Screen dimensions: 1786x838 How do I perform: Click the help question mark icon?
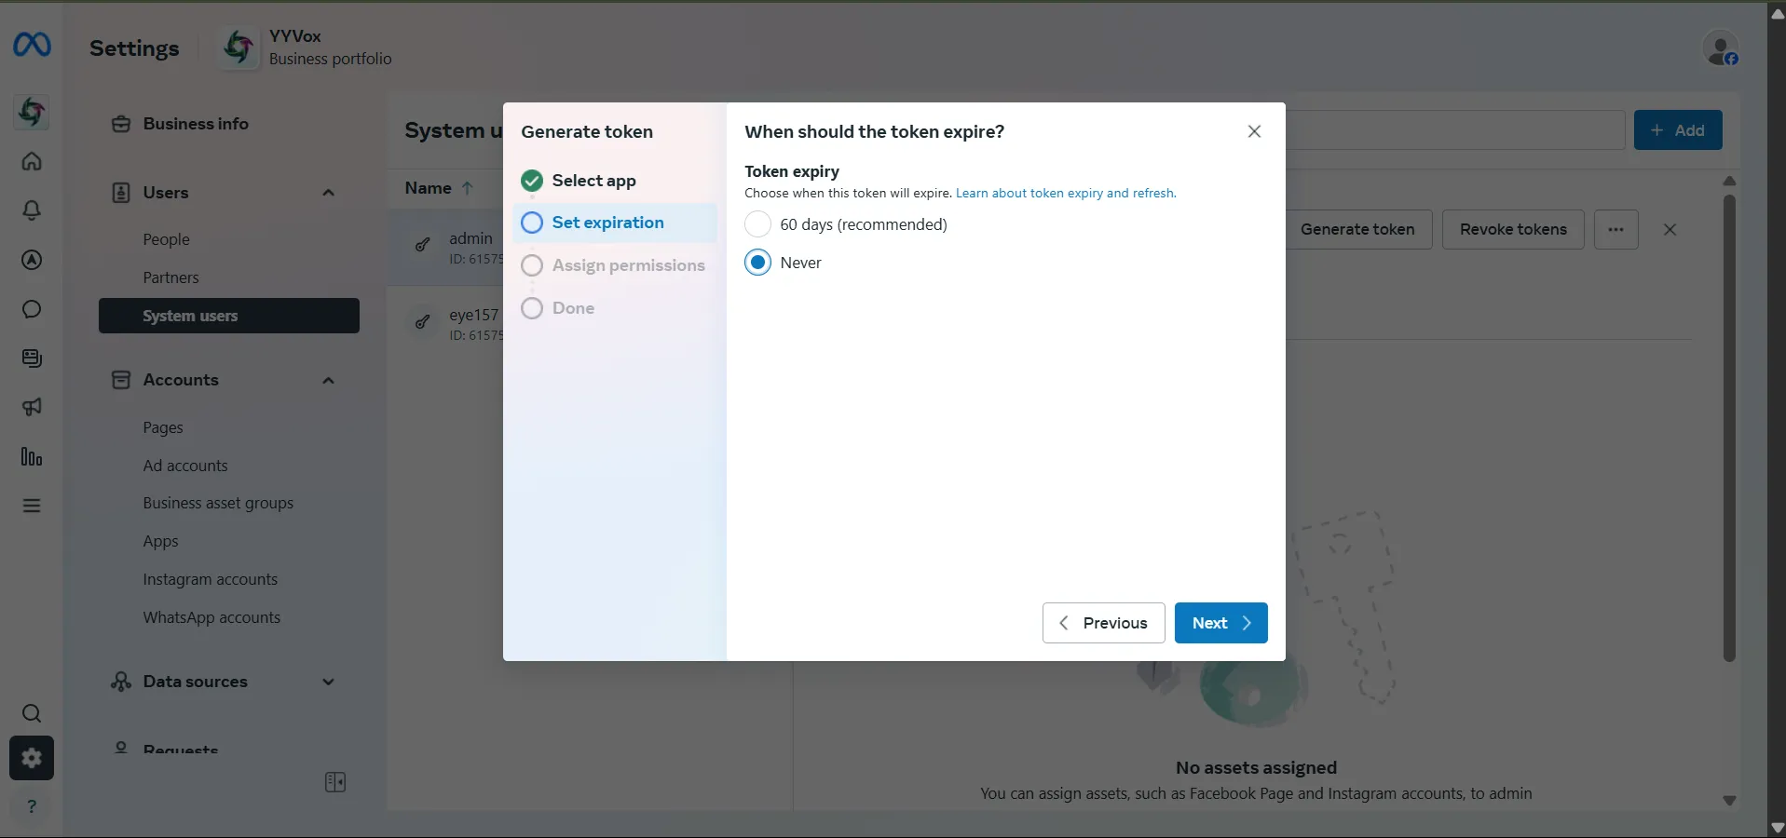(32, 806)
